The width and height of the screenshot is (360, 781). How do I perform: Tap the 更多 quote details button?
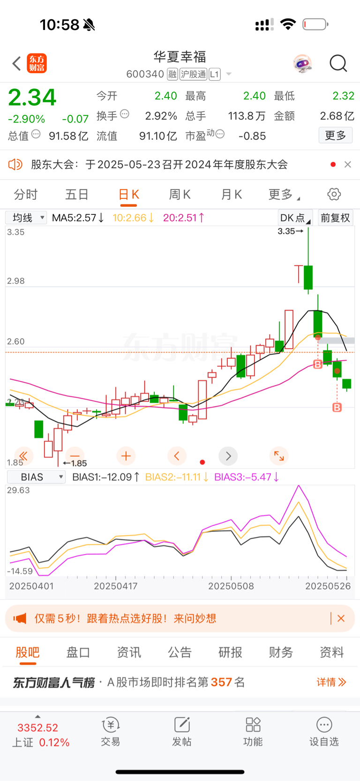click(x=336, y=136)
